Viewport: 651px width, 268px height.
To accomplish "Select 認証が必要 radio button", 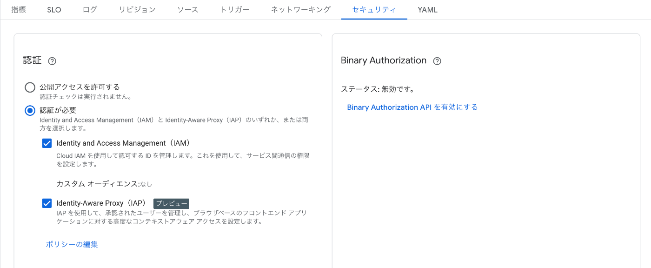I will [30, 110].
